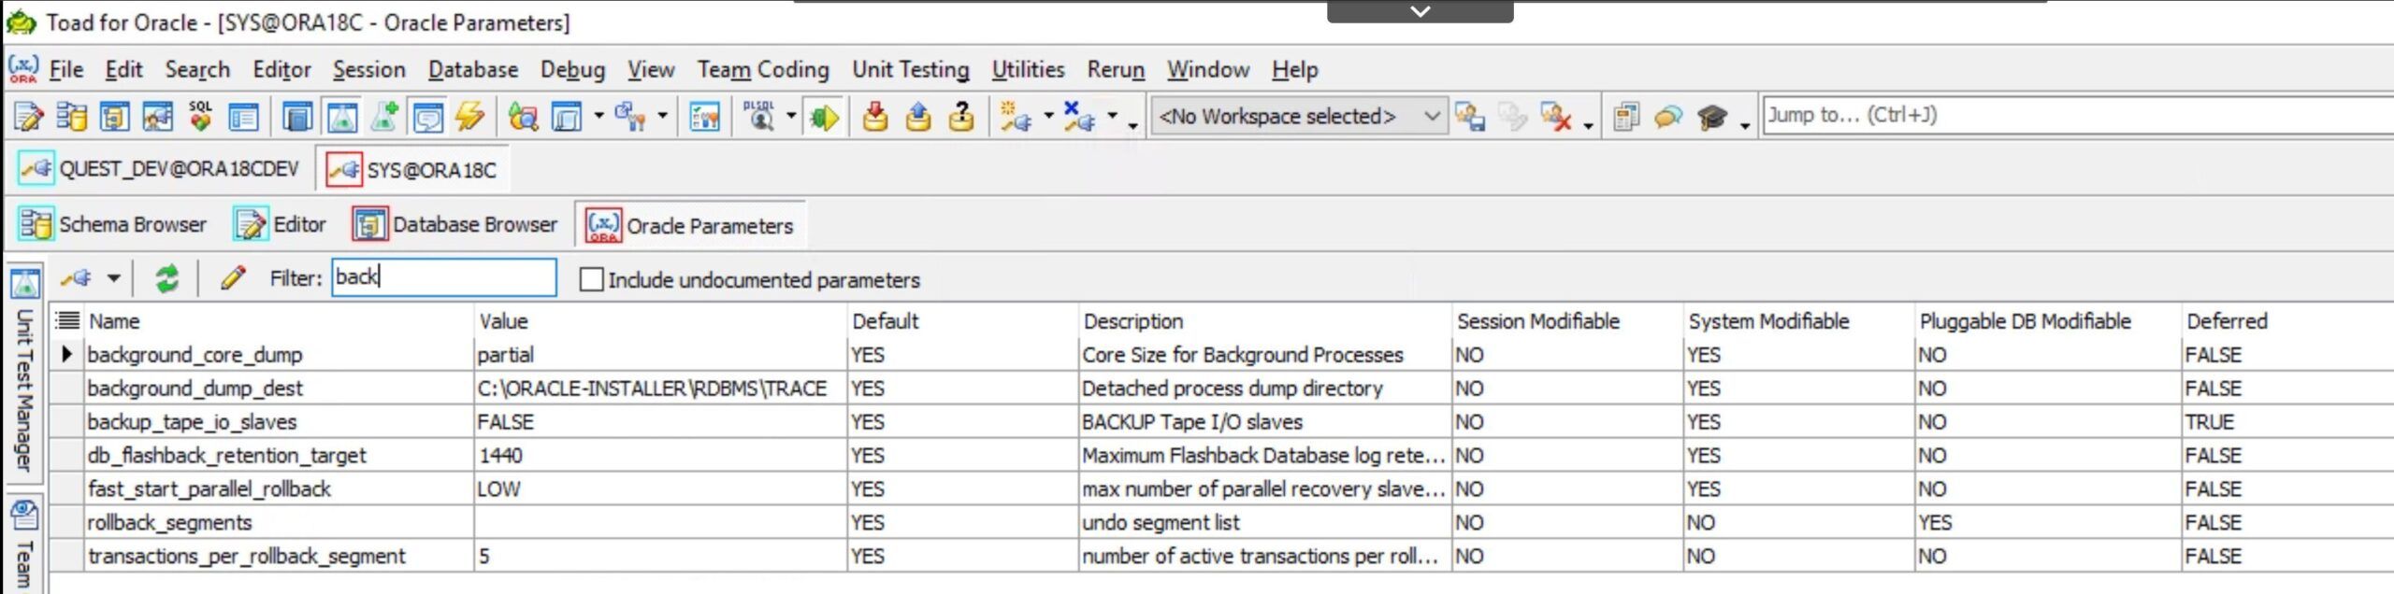Select the background_core_dump parameter row
2394x594 pixels.
click(1220, 355)
